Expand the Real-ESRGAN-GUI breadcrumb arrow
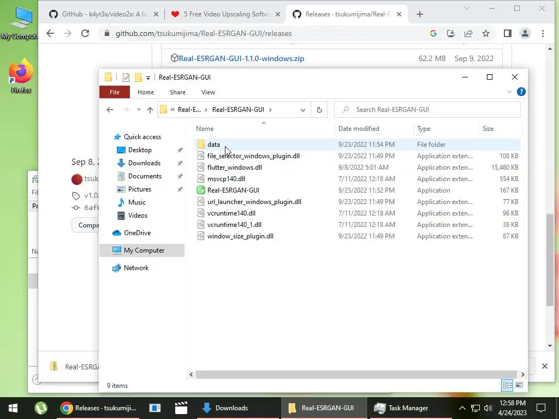This screenshot has width=559, height=419. click(x=270, y=110)
